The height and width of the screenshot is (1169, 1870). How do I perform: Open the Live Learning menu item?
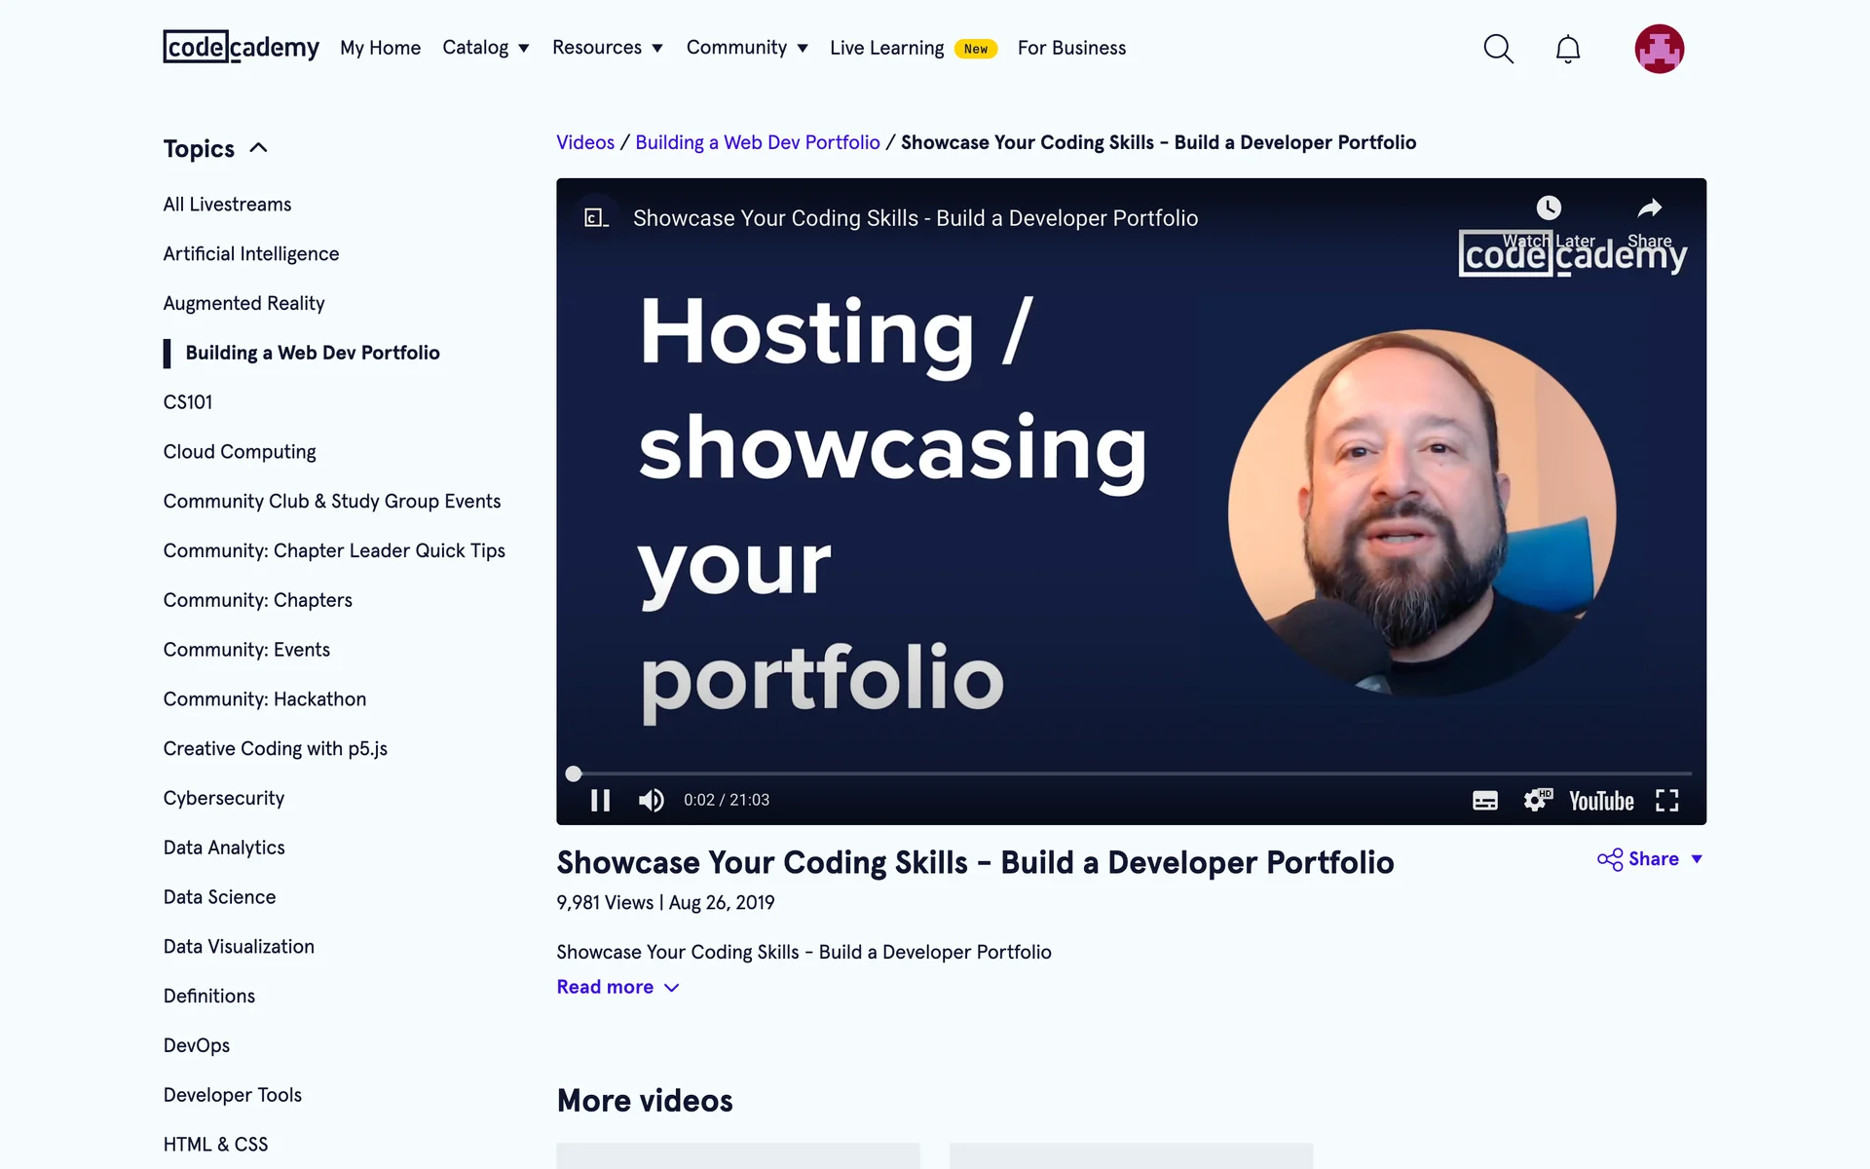point(886,48)
